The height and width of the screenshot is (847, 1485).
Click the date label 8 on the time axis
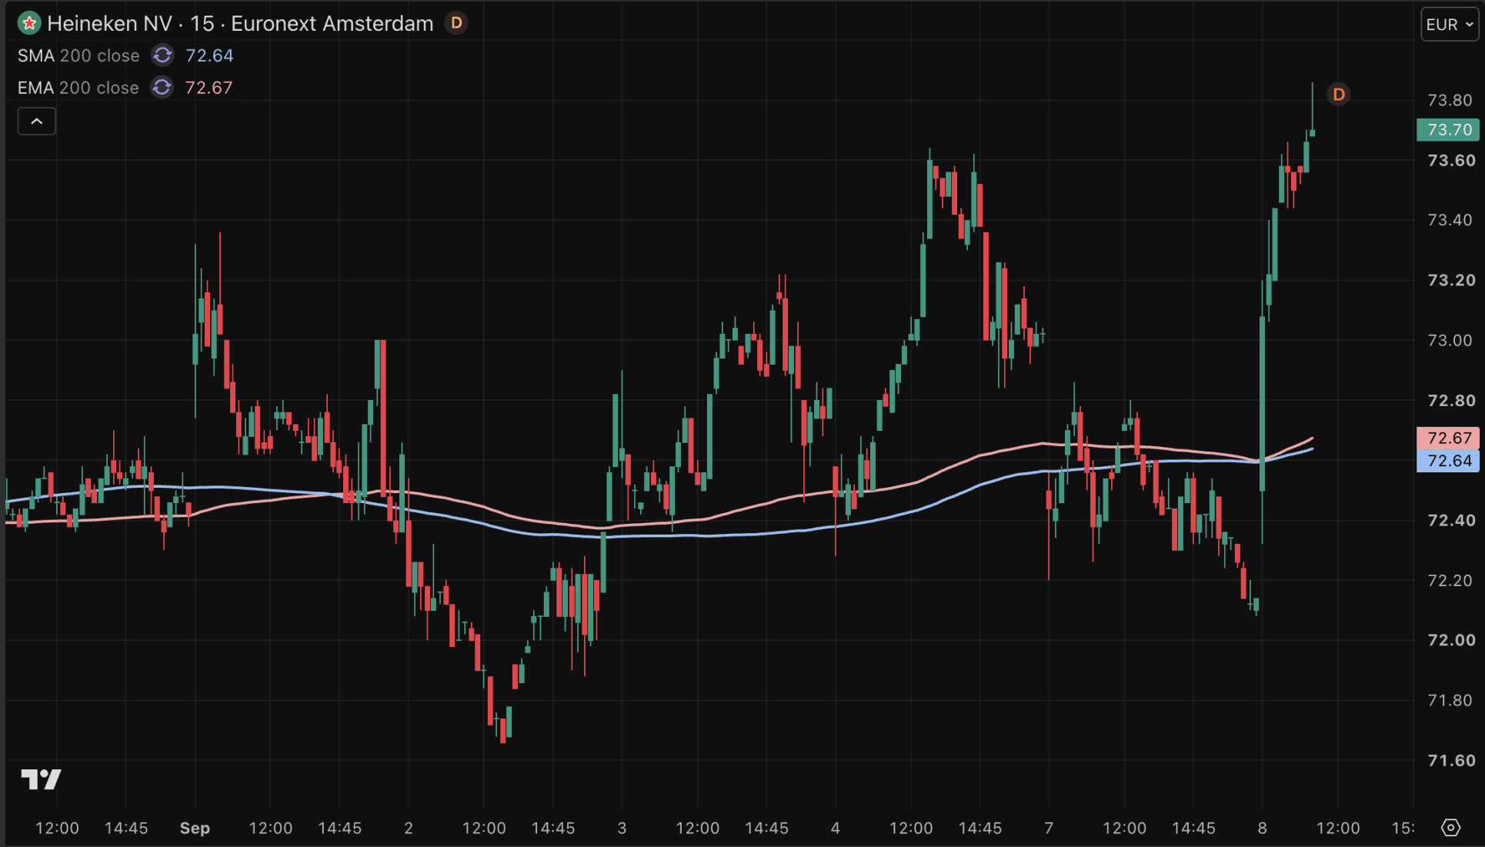pyautogui.click(x=1262, y=828)
